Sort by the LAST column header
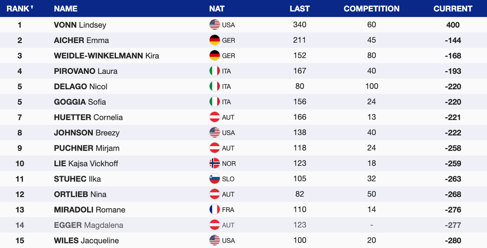 click(x=300, y=8)
